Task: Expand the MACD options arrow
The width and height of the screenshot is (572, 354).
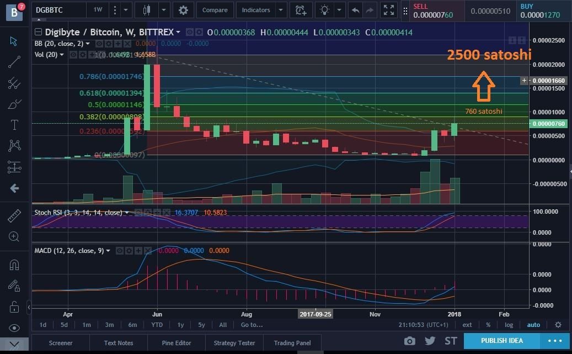Action: tap(108, 251)
